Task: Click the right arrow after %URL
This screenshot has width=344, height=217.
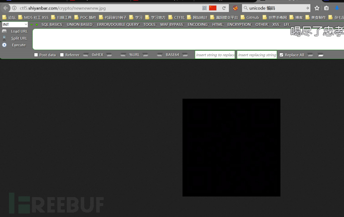Action: pyautogui.click(x=146, y=55)
